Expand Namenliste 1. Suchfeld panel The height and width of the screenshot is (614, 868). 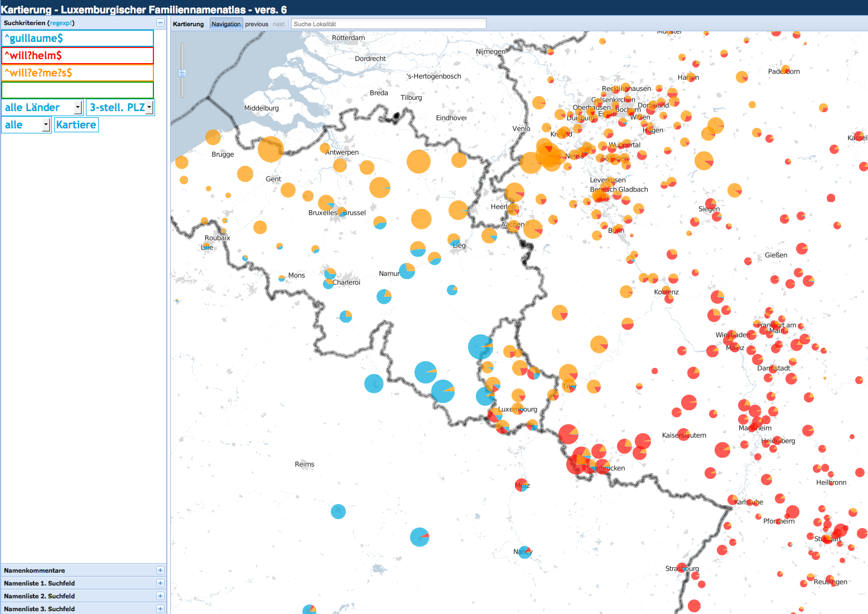(x=160, y=583)
